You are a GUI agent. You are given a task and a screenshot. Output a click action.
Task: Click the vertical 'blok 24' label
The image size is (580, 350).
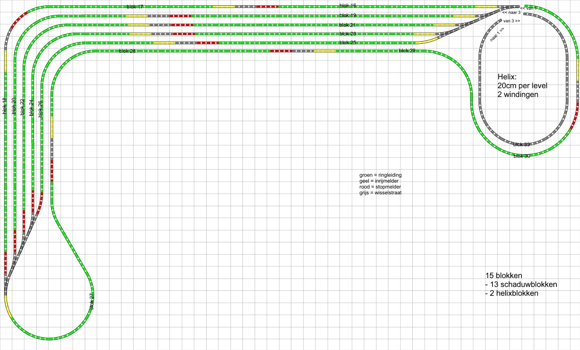[x=32, y=108]
